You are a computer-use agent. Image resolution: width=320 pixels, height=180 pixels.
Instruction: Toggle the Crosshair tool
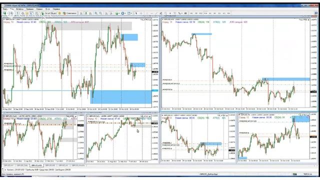tap(141, 13)
